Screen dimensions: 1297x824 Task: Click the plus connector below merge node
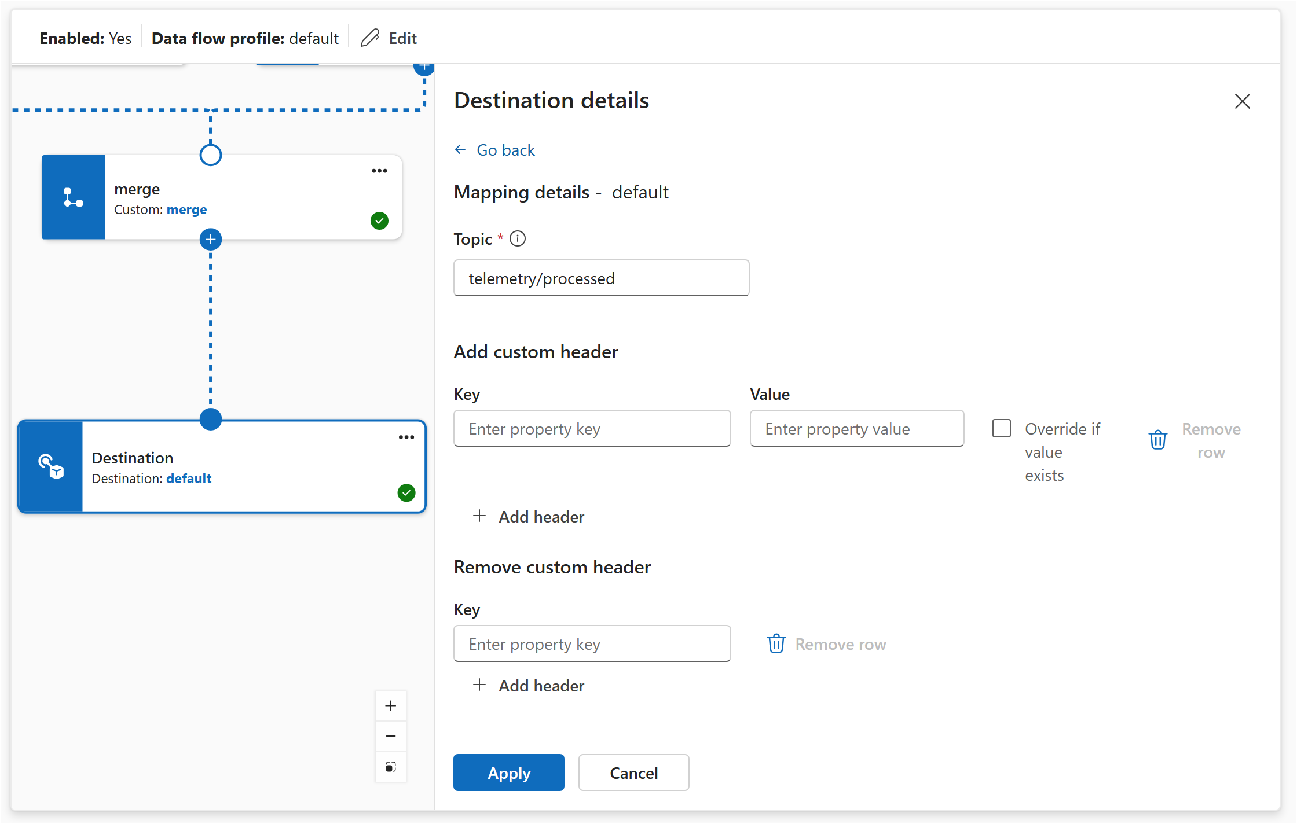point(211,240)
